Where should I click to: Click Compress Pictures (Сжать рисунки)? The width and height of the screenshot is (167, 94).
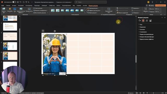[x=38, y=8]
